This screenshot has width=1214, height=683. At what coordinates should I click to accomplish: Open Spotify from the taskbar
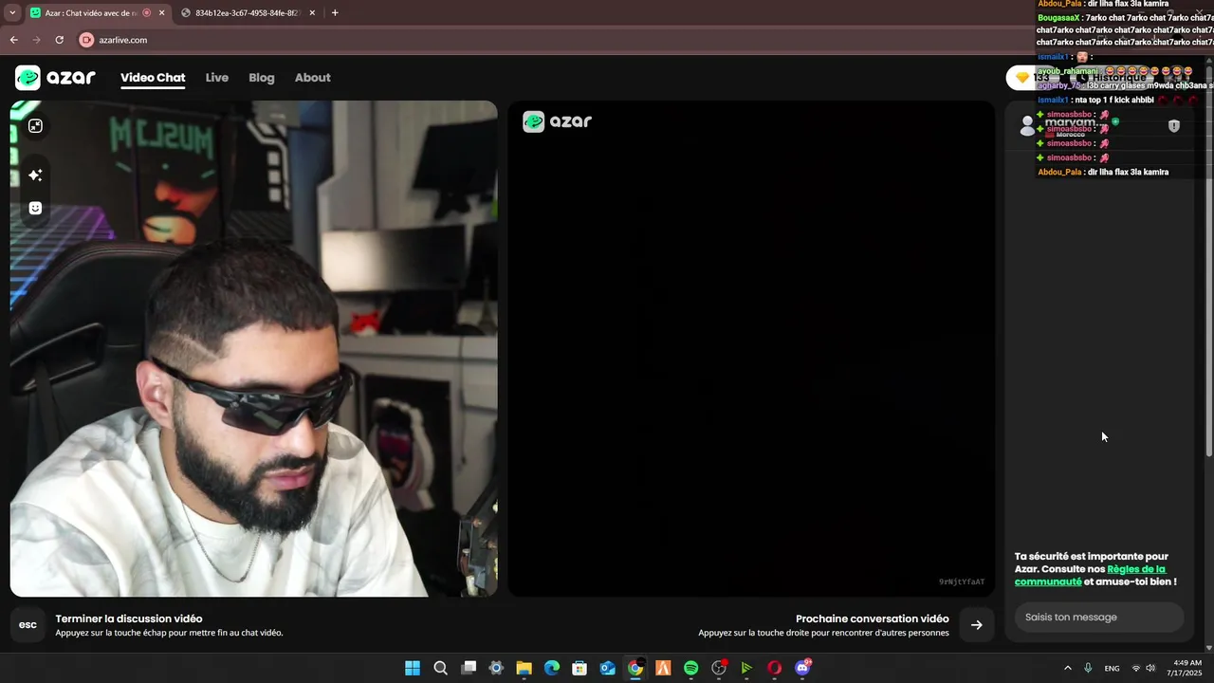(x=691, y=668)
